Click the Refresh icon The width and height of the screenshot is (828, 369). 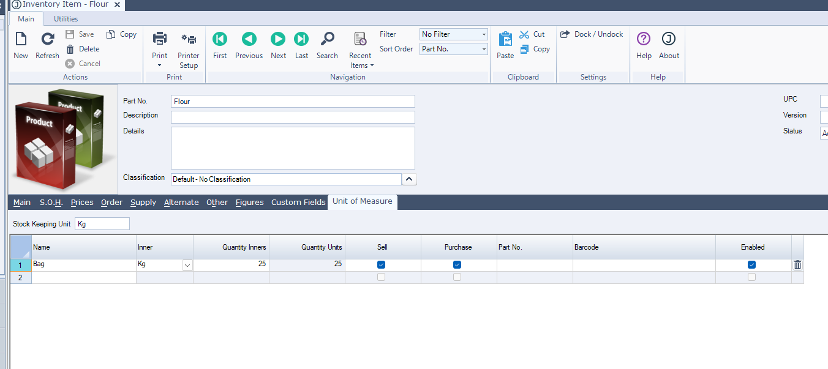[x=47, y=40]
